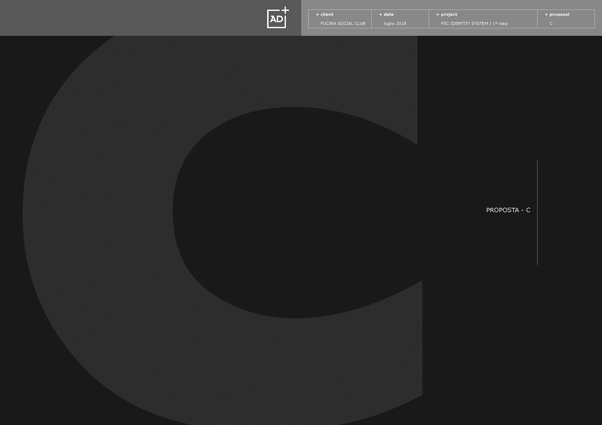The width and height of the screenshot is (602, 425).
Task: Select the date header label
Action: coord(388,14)
